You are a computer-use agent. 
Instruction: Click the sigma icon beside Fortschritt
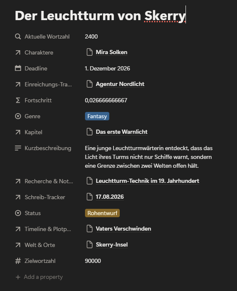coord(18,100)
